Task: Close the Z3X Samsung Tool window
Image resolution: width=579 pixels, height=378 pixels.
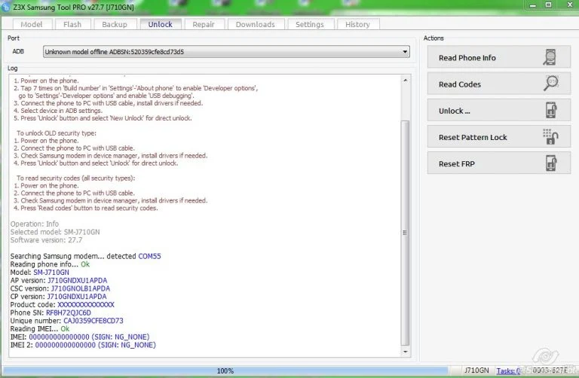Action: (570, 5)
